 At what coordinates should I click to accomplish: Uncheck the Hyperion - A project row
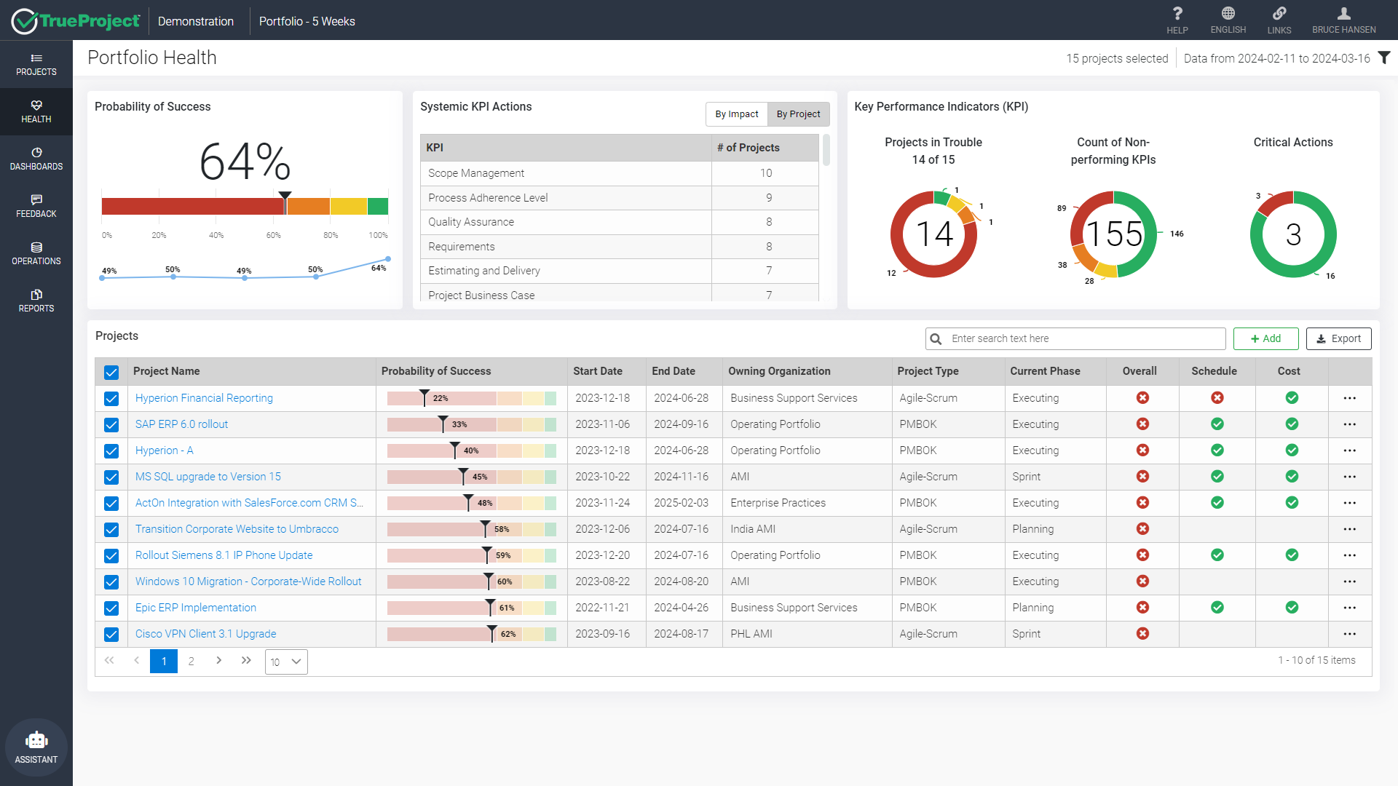point(111,450)
